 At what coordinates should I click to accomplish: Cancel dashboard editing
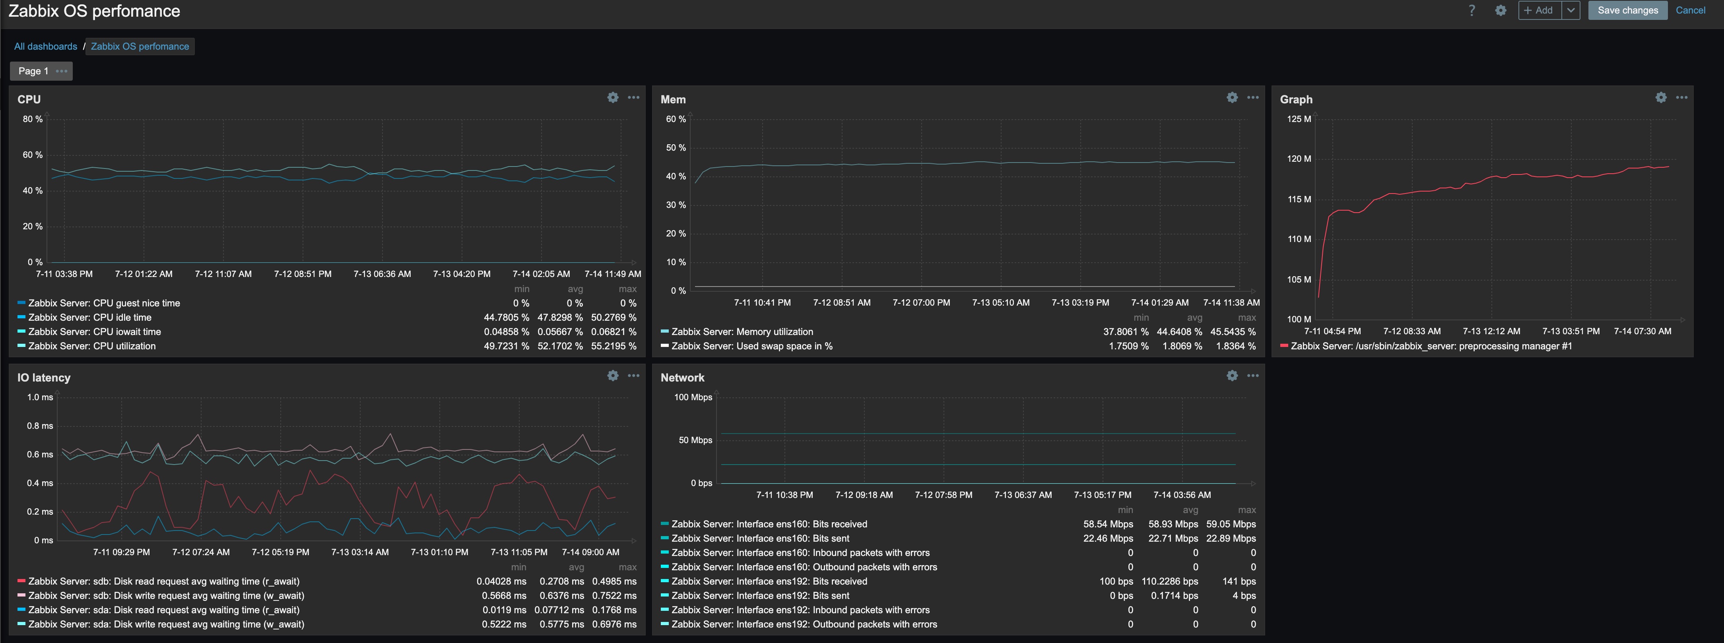(1690, 10)
